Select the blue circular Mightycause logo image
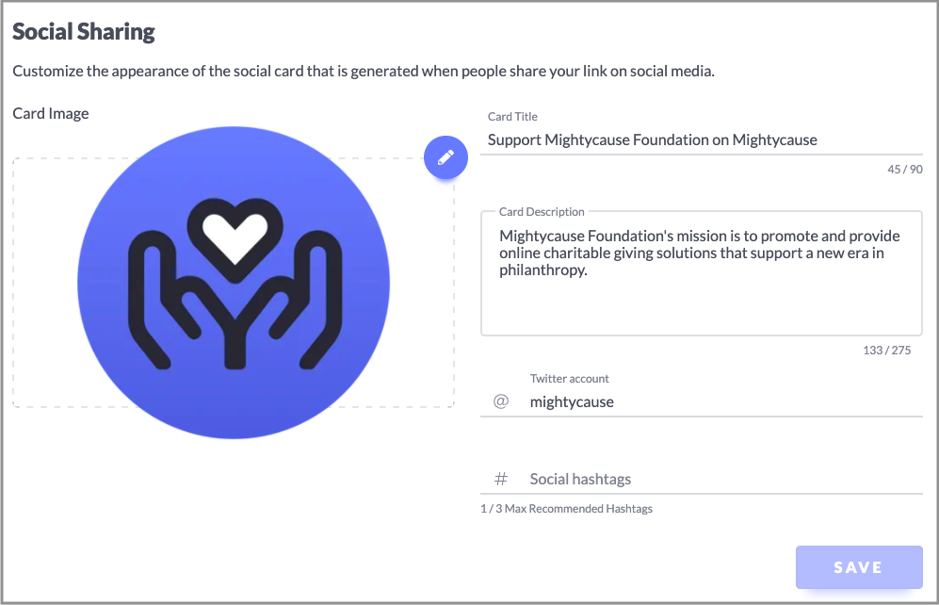Screen dimensions: 939x605 click(x=234, y=282)
